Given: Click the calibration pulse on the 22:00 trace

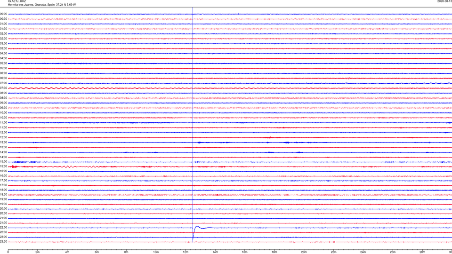Looking at the screenshot, I should 202,233.
